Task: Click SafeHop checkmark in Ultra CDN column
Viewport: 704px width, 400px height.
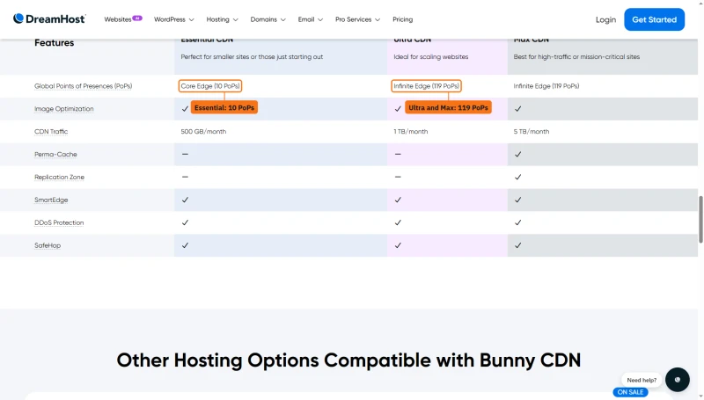Action: [398, 245]
